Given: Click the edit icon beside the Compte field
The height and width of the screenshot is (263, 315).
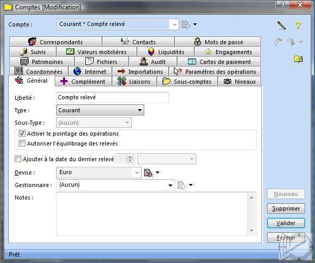Looking at the screenshot, I should 186,24.
